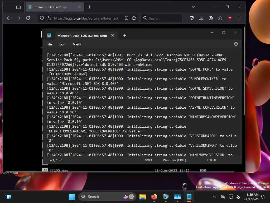Click the 100% zoom status
270x203 pixels.
149,160
